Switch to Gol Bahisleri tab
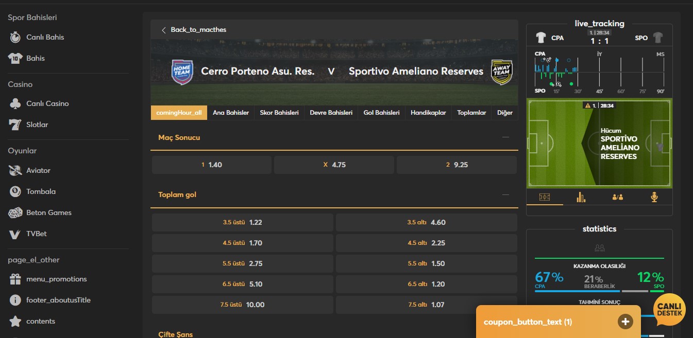 point(381,113)
